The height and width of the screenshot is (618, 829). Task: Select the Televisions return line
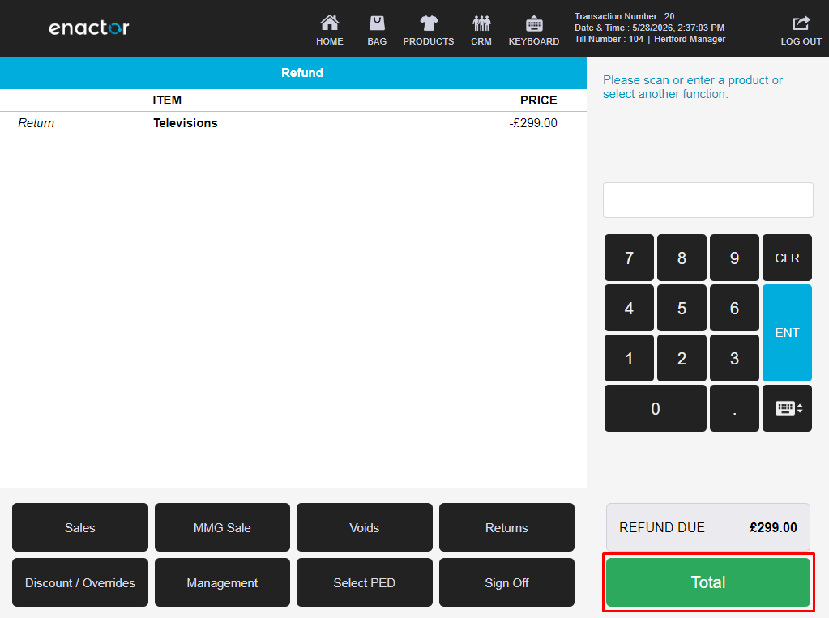click(x=293, y=122)
